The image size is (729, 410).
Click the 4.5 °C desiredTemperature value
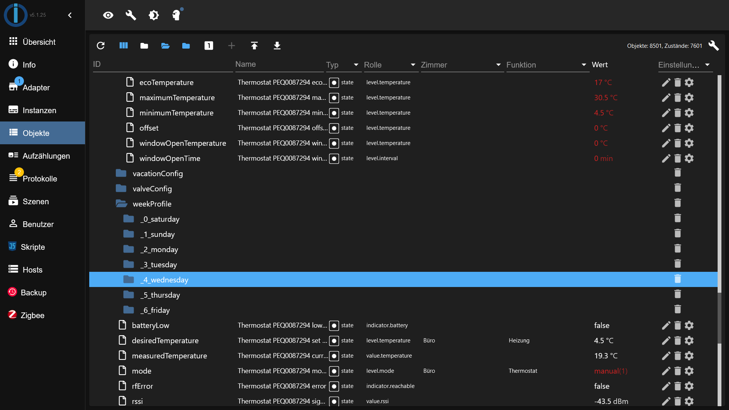tap(603, 341)
